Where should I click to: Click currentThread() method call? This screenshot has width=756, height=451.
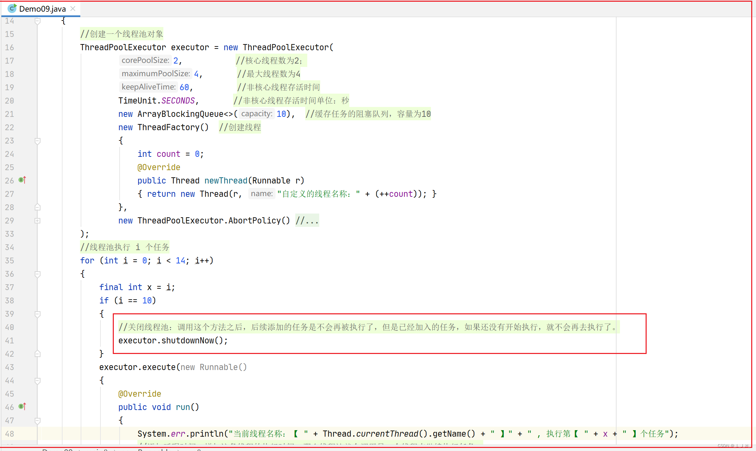pos(392,434)
